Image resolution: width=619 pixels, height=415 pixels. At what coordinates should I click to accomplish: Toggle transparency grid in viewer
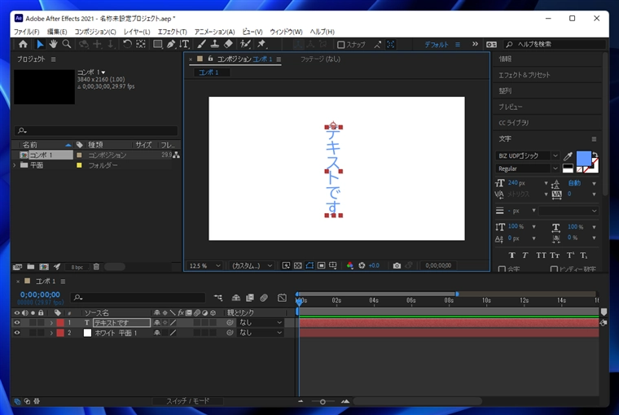pyautogui.click(x=297, y=265)
